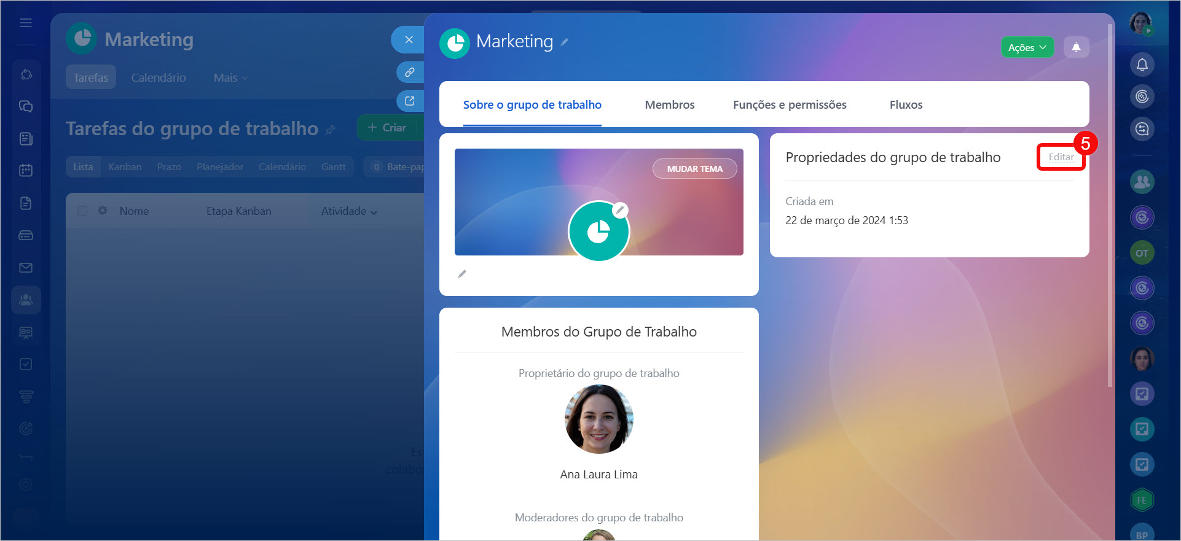
Task: Close the side panel with X button
Action: pos(409,39)
